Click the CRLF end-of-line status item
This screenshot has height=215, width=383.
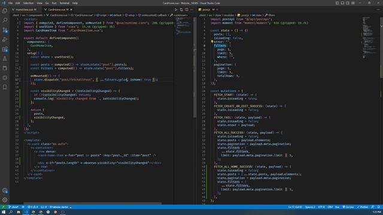click(x=330, y=207)
